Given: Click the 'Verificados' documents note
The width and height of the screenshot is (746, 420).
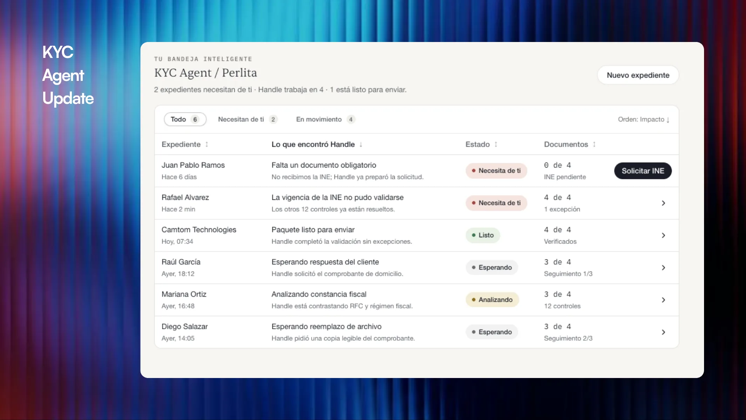Looking at the screenshot, I should click(x=560, y=241).
